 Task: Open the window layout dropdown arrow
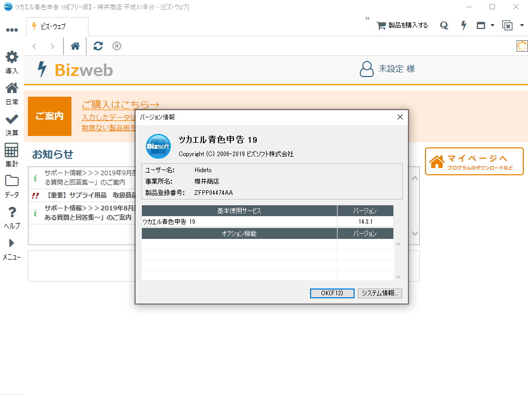point(492,25)
